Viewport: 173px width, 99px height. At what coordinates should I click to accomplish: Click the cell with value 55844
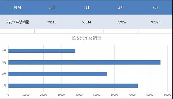86,22
